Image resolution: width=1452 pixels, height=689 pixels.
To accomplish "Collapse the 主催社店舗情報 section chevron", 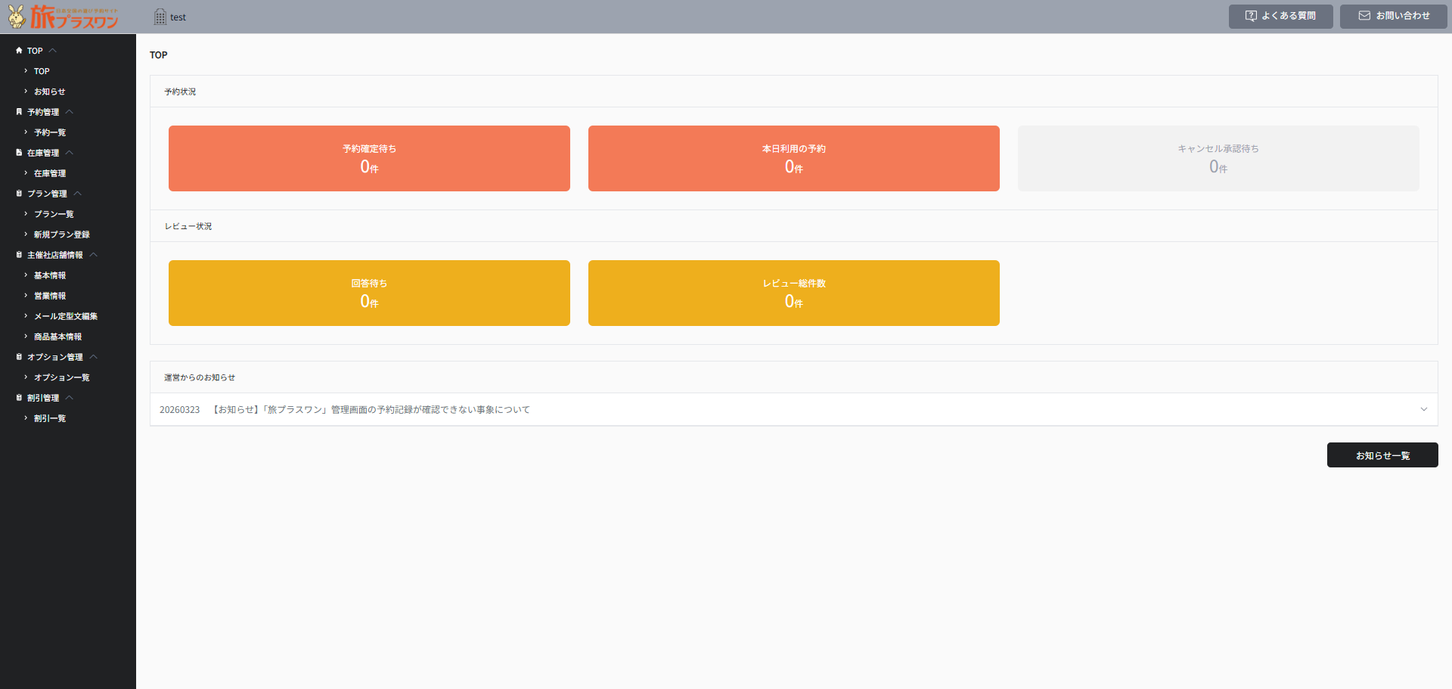I will point(94,255).
